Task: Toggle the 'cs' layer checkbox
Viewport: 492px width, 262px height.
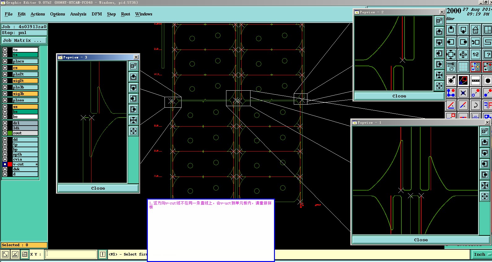Action: coord(5,68)
